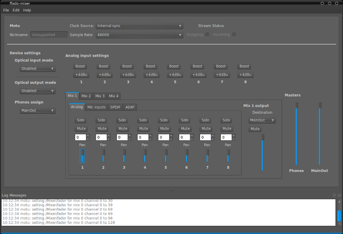The height and width of the screenshot is (234, 343).
Task: Select the Mix 1 tab
Action: click(x=72, y=96)
